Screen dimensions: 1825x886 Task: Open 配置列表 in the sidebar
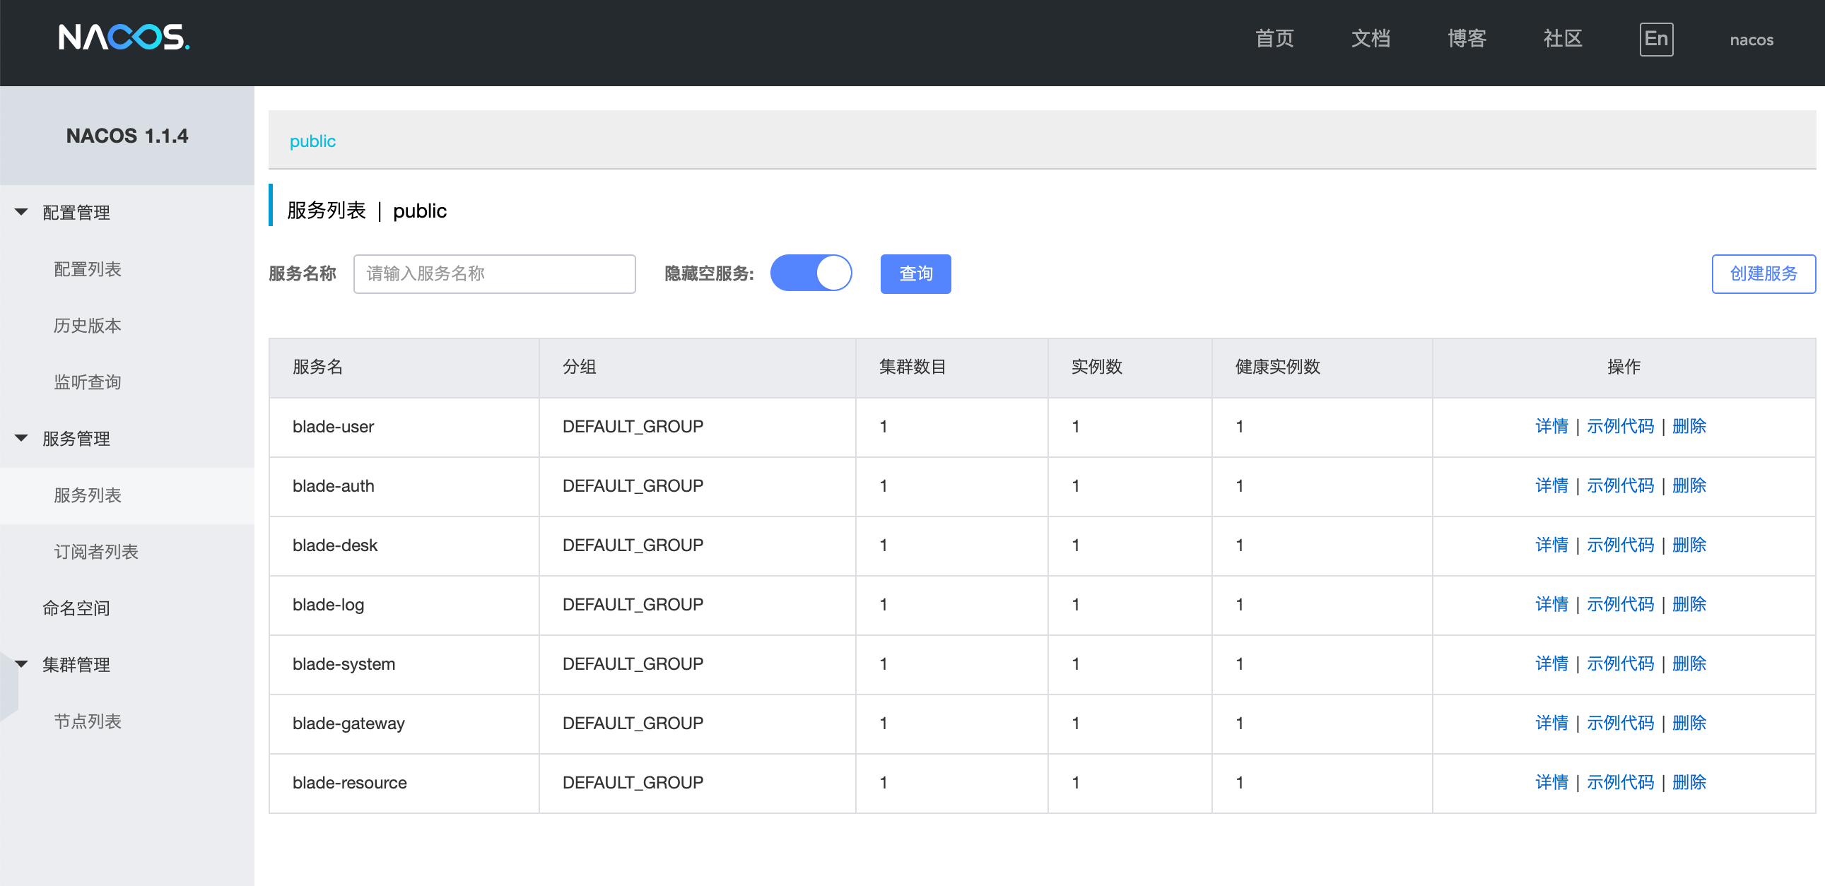point(87,269)
